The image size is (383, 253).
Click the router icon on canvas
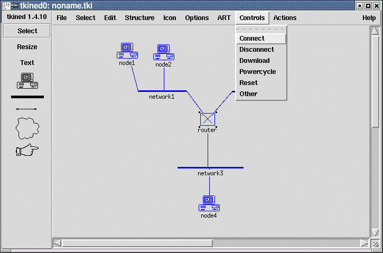click(x=208, y=119)
